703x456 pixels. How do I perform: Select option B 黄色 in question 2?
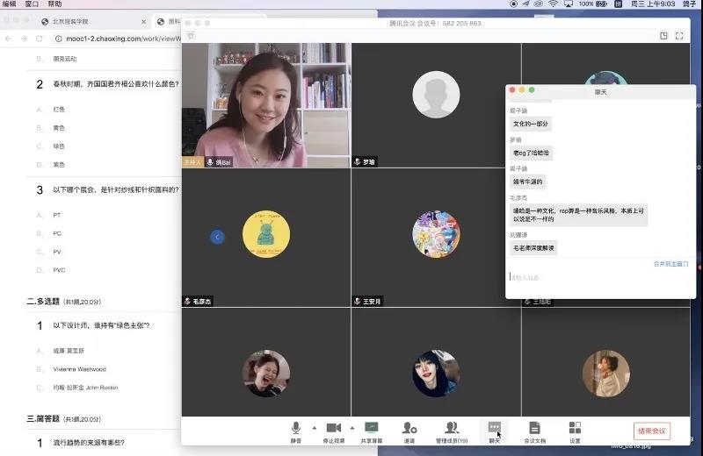tap(59, 128)
